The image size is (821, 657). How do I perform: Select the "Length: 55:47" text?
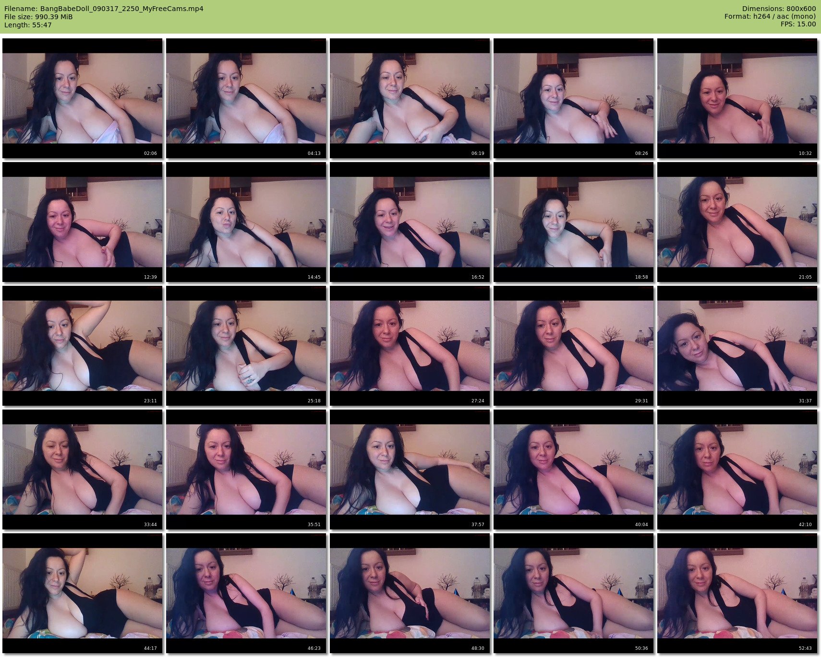[x=28, y=25]
